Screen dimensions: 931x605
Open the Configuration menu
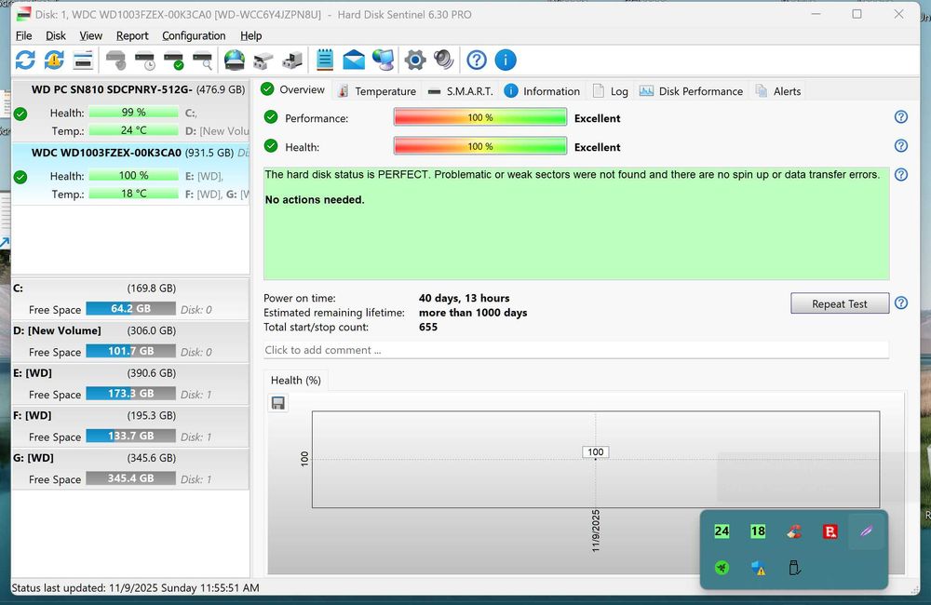tap(194, 35)
